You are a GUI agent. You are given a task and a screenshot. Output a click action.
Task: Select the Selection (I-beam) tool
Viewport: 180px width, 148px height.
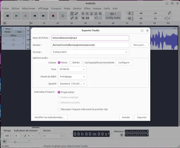pyautogui.click(x=72, y=14)
